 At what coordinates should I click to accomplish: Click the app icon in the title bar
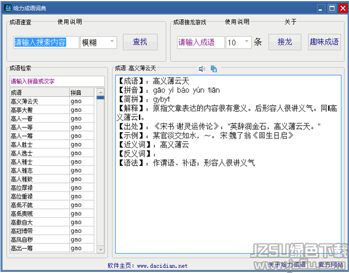[x=8, y=8]
